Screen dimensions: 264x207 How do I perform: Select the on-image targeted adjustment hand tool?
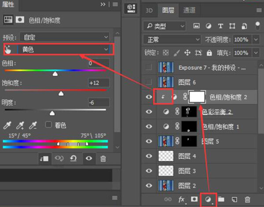8,49
